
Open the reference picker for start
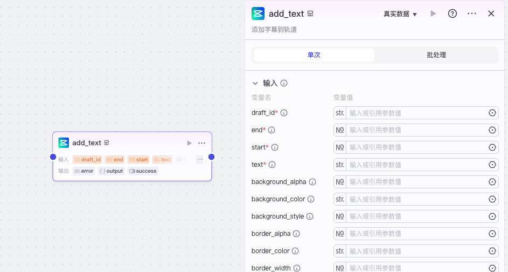[492, 147]
